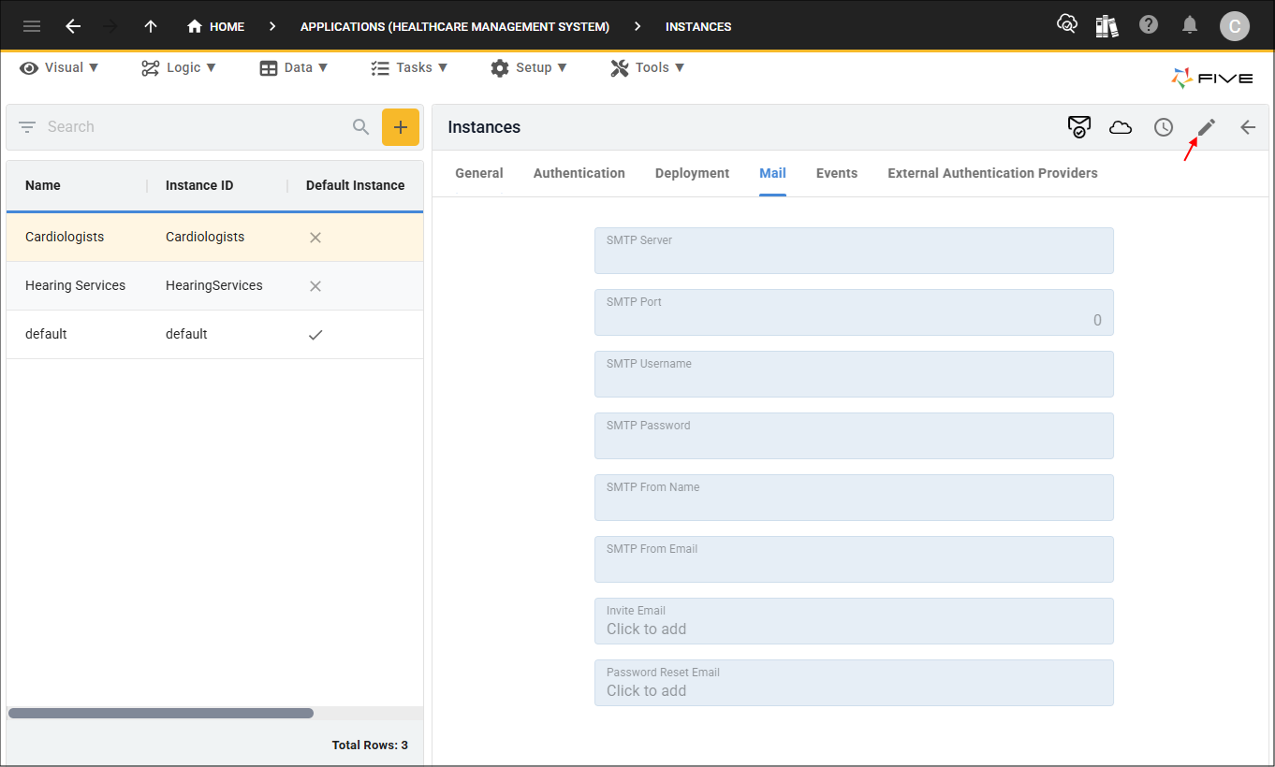Screen dimensions: 1275x767
Task: Go to HOME in breadcrumb
Action: click(216, 26)
